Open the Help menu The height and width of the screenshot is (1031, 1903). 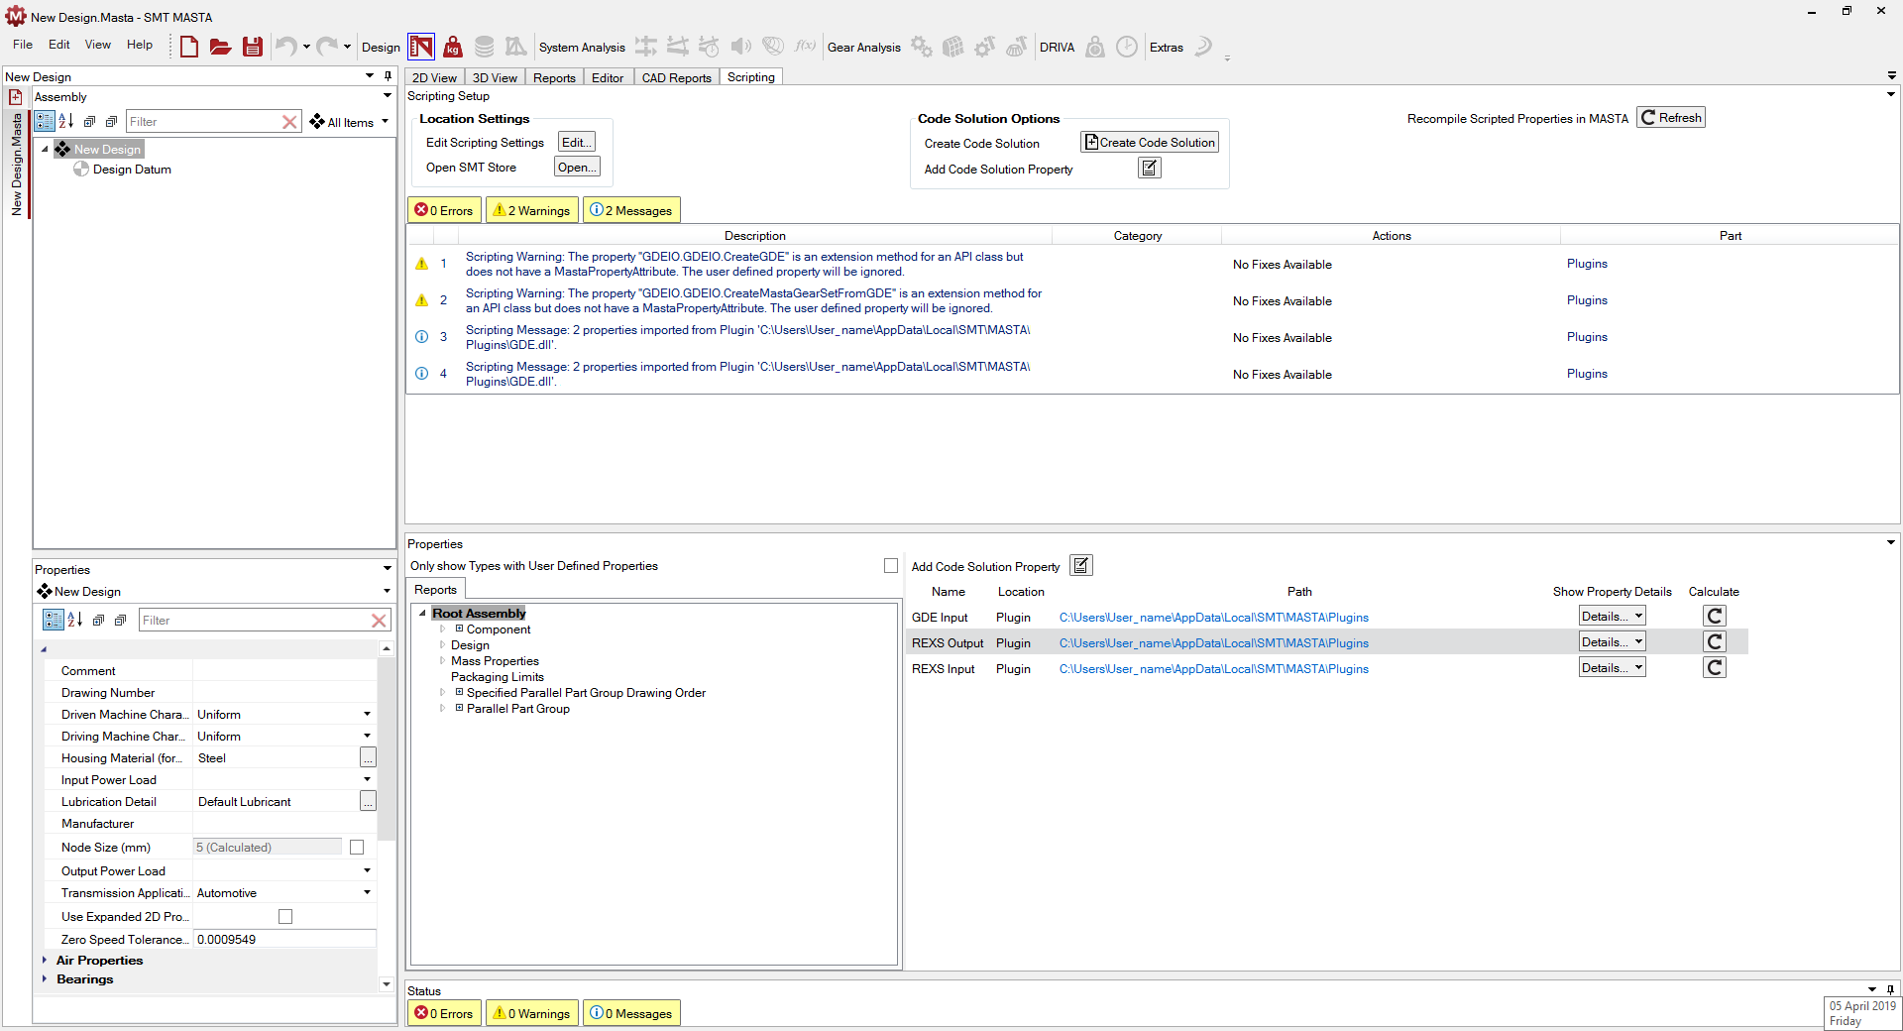(x=140, y=45)
